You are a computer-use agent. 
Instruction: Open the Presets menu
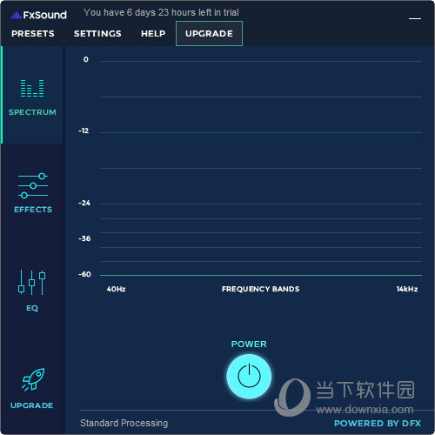click(x=33, y=34)
